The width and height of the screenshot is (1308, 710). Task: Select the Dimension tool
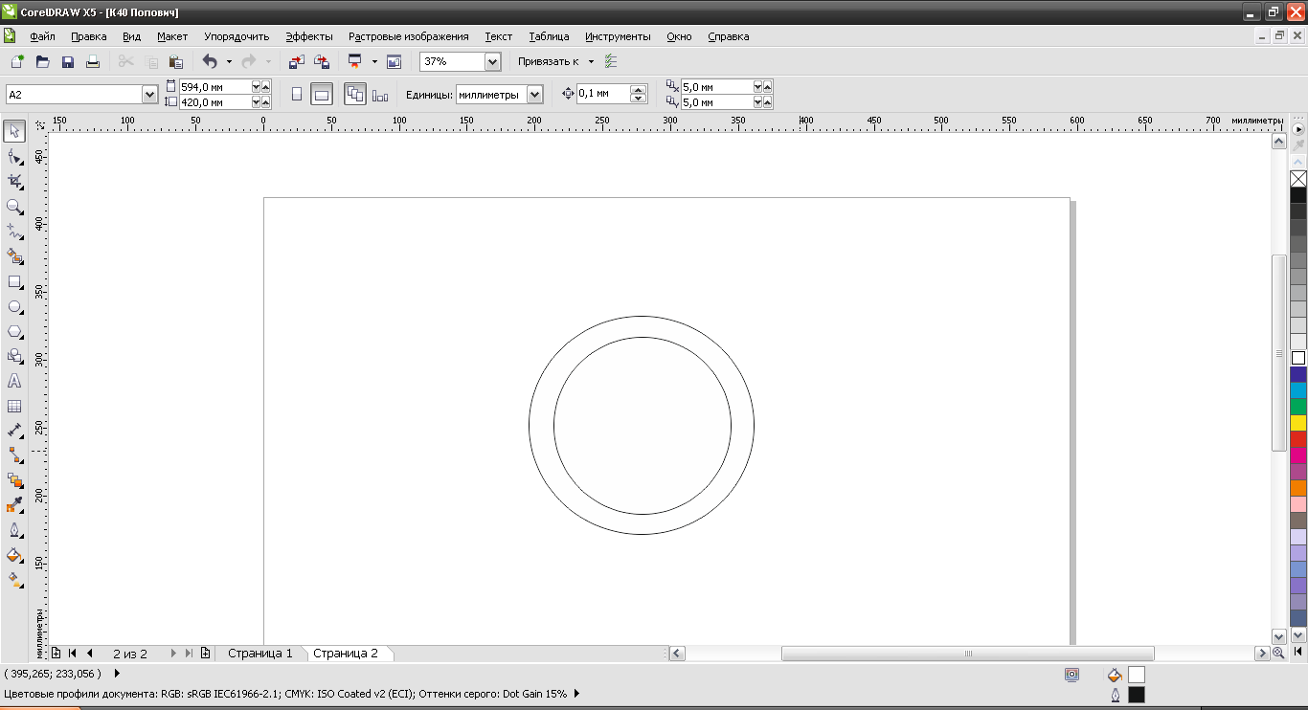[x=15, y=431]
